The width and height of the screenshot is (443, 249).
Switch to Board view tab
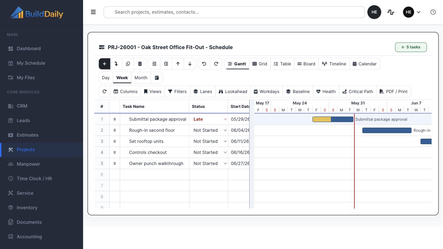coord(306,64)
